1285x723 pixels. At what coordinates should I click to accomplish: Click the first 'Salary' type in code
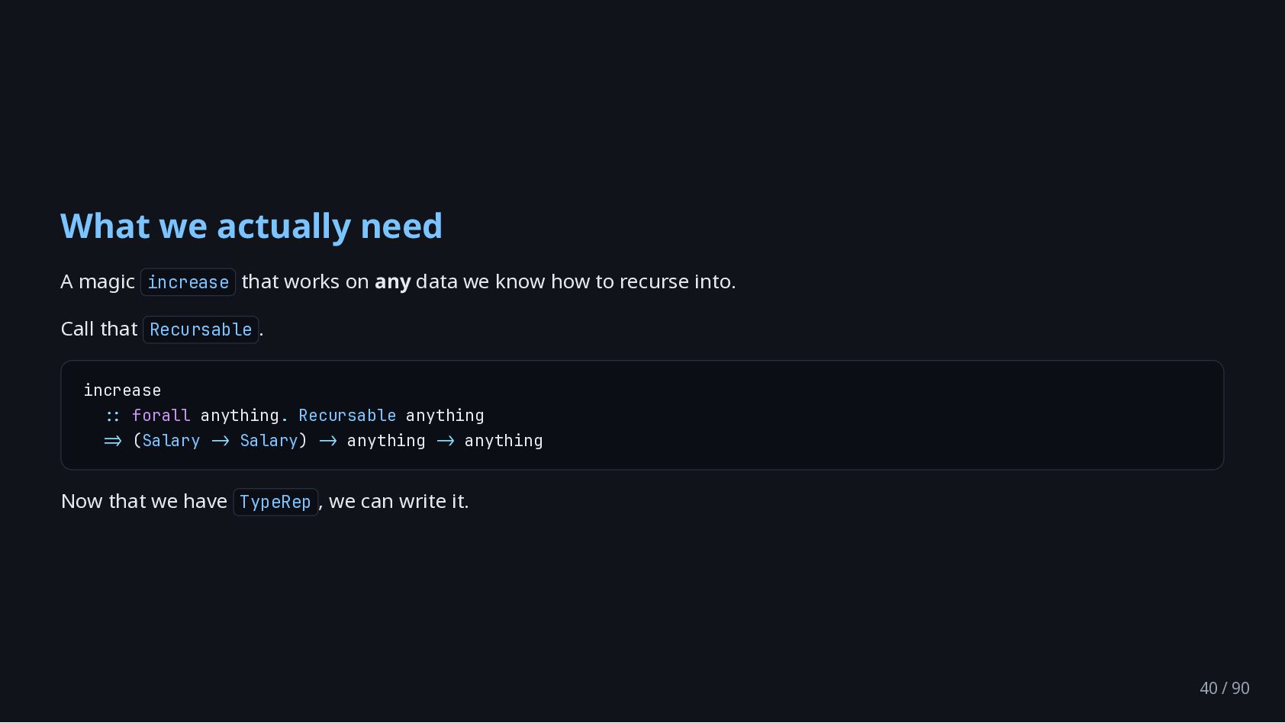(x=171, y=441)
